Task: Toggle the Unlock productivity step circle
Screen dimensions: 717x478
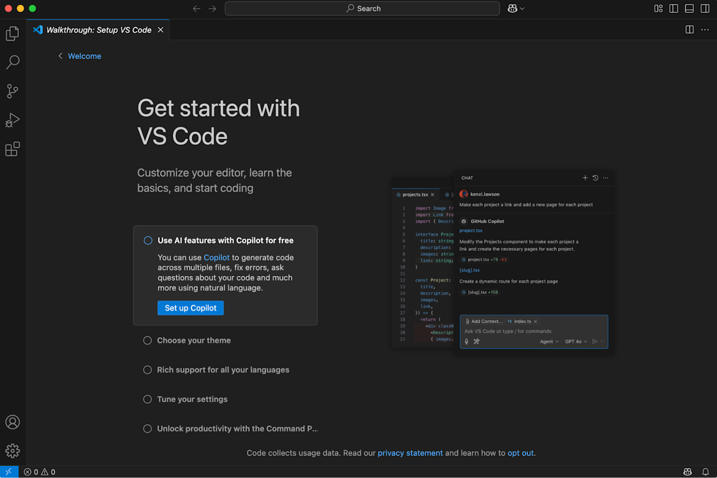Action: pos(147,429)
